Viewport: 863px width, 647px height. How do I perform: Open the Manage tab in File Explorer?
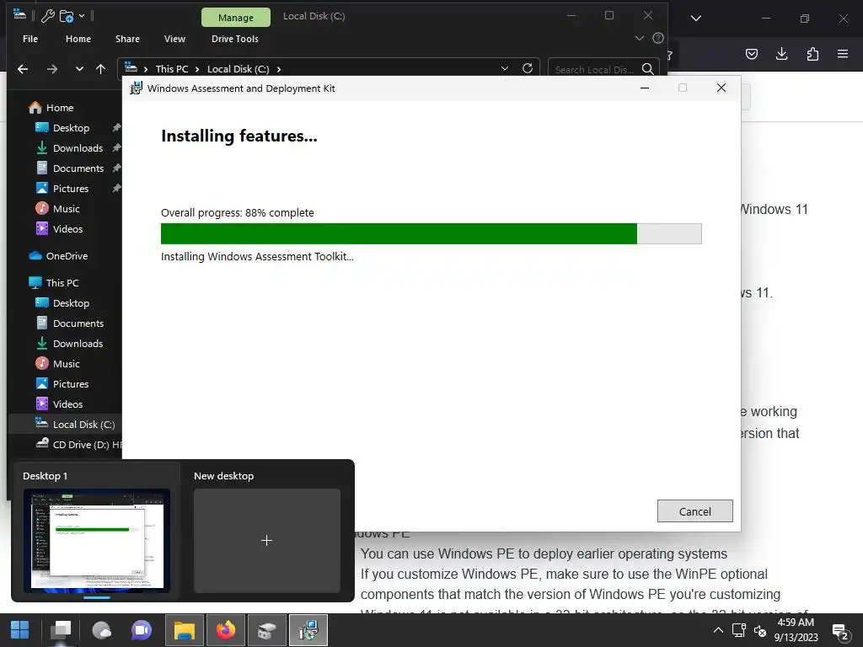point(236,17)
